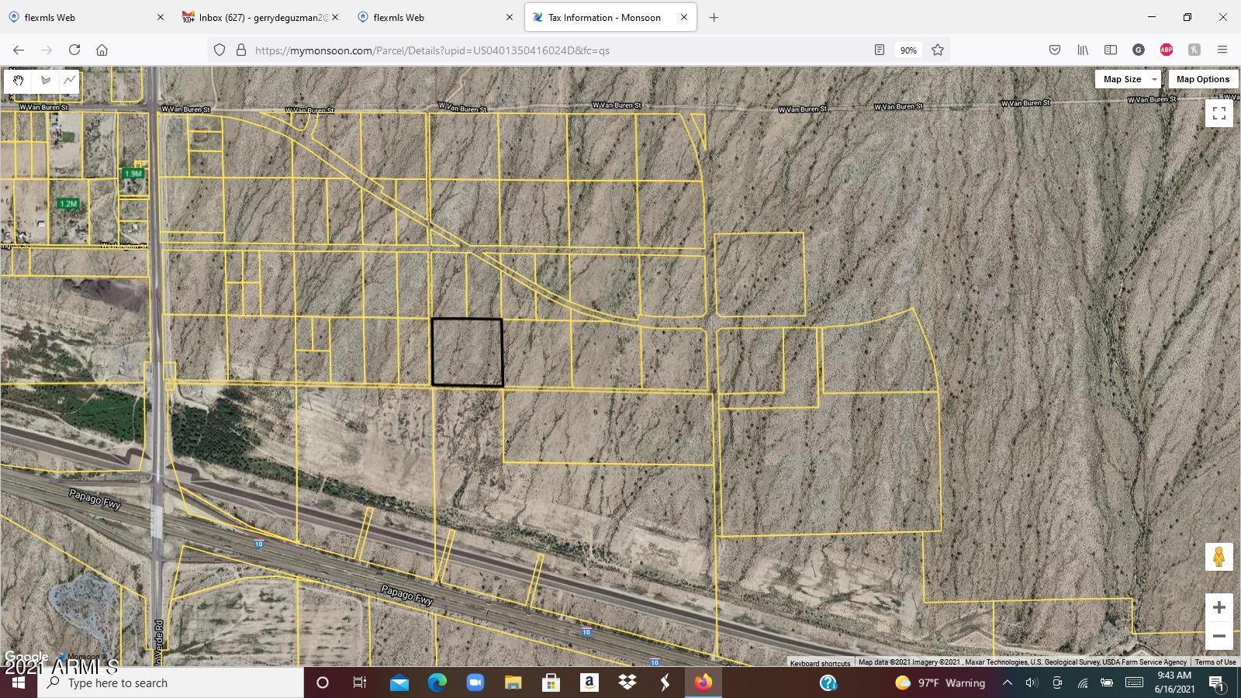Select the polygon drawing tool
Image resolution: width=1241 pixels, height=698 pixels.
(44, 81)
